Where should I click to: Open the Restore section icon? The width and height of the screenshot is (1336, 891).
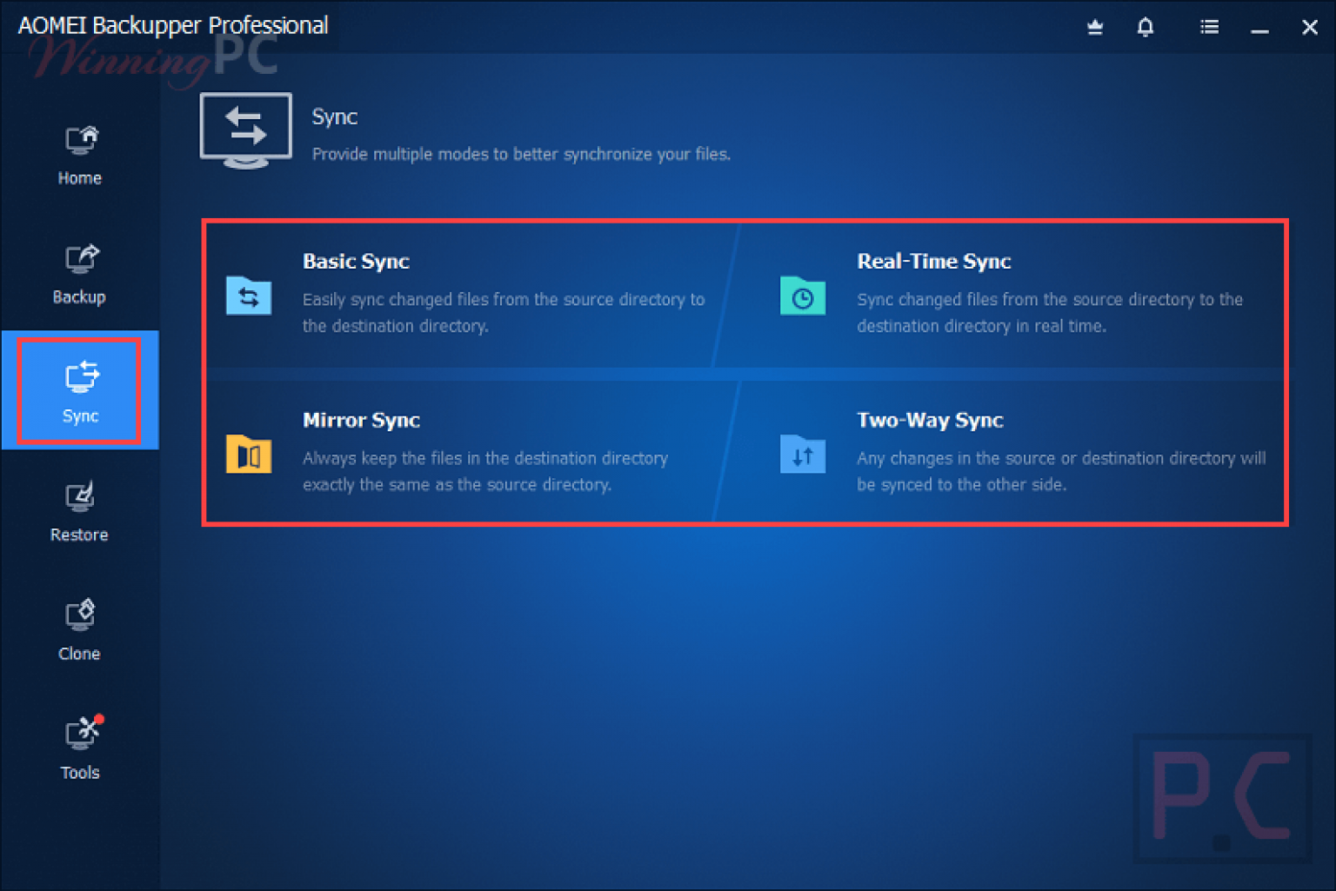click(x=80, y=497)
